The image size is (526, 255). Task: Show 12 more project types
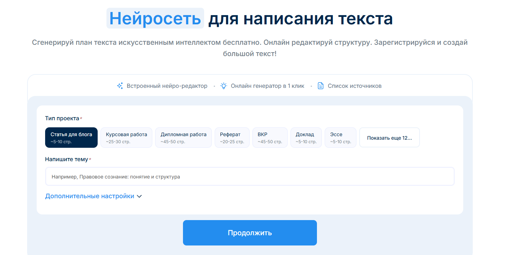[x=390, y=138]
